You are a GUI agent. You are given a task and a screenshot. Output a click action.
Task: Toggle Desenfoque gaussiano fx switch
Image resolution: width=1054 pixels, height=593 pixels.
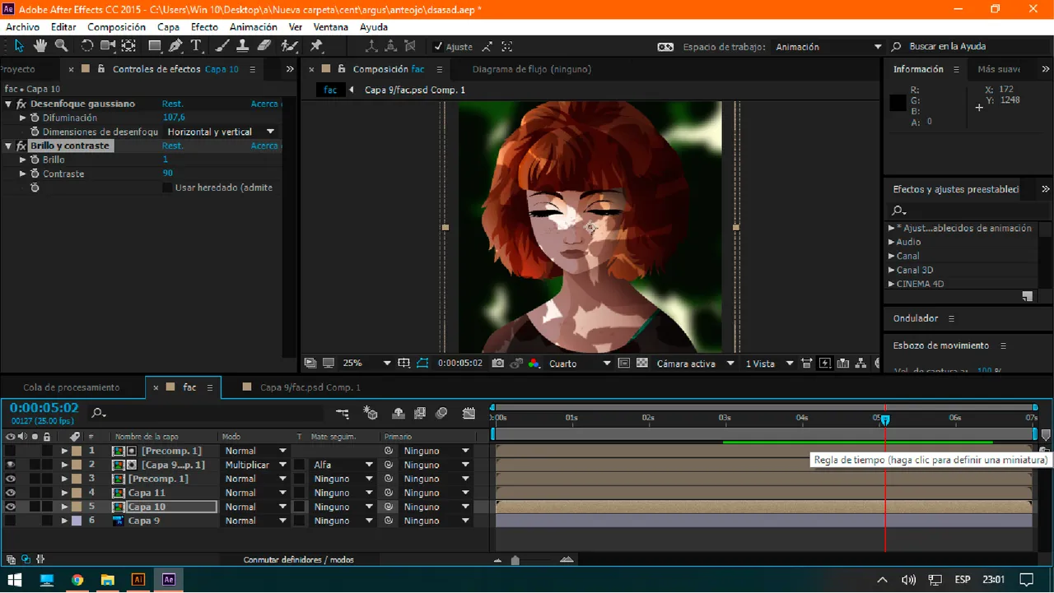(x=21, y=104)
